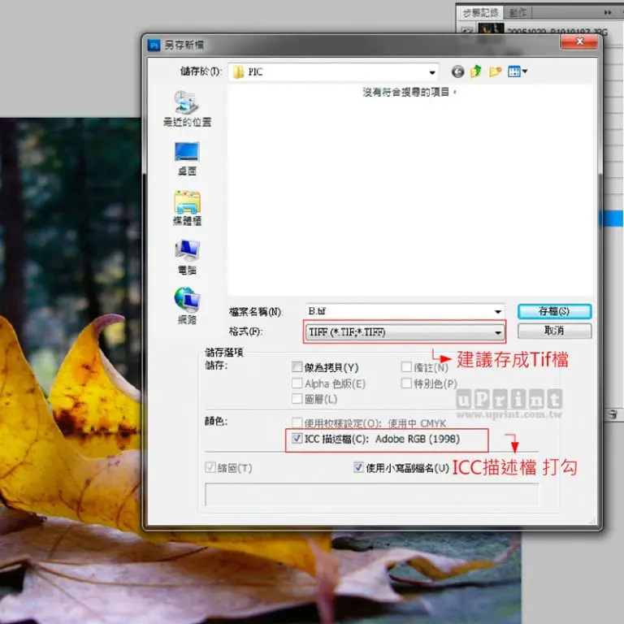Toggle the Alpha Channels (Alpha 色版) checkbox
The height and width of the screenshot is (624, 624).
coord(297,383)
